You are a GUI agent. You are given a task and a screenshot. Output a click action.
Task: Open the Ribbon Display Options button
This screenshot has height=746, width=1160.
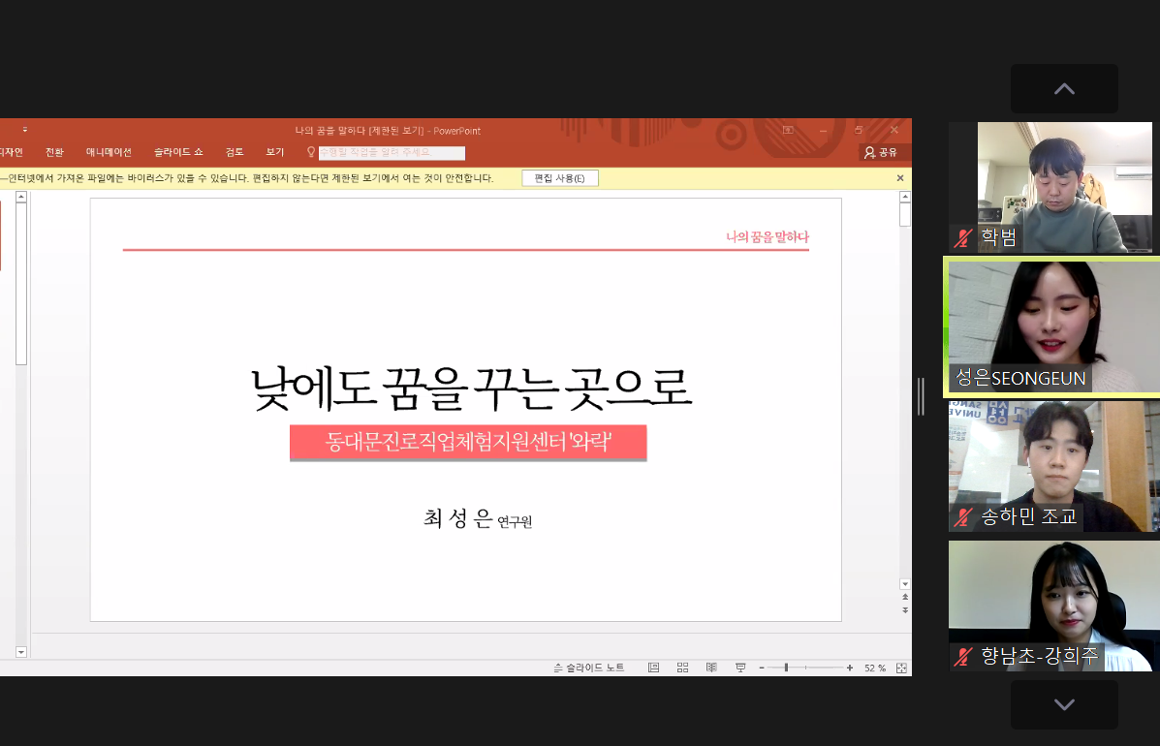coord(788,130)
